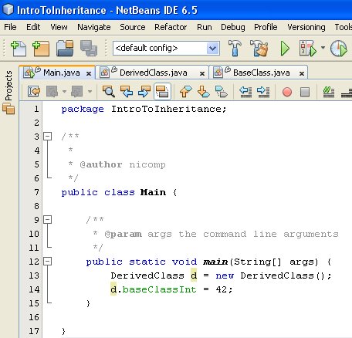Close the Main.java tab
The image size is (352, 338).
coord(89,73)
